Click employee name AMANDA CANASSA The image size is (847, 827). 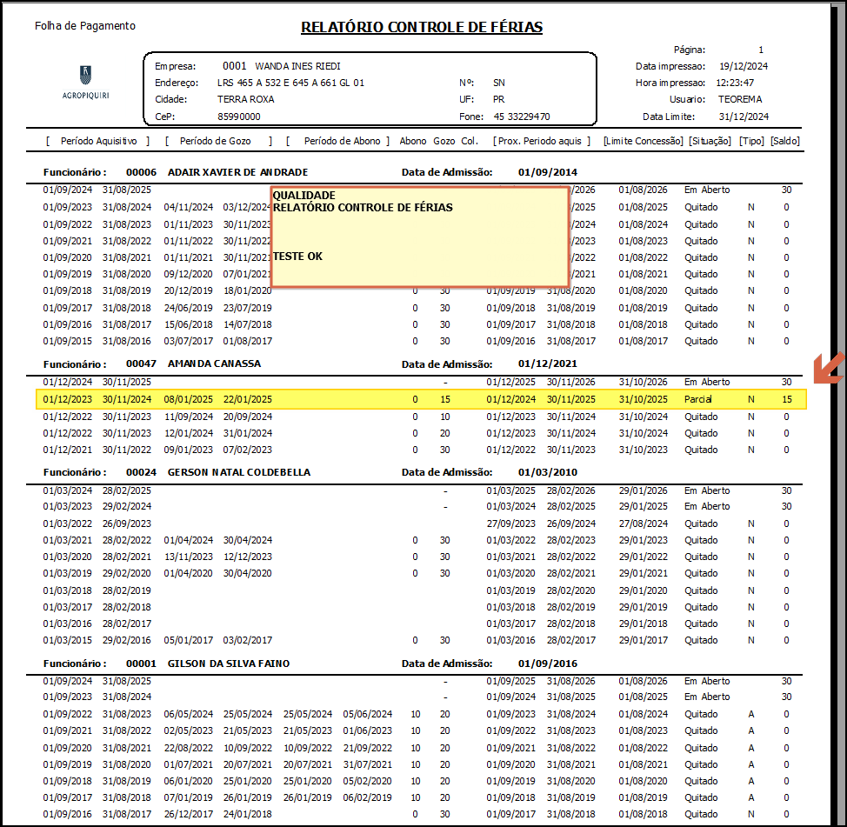pos(214,363)
